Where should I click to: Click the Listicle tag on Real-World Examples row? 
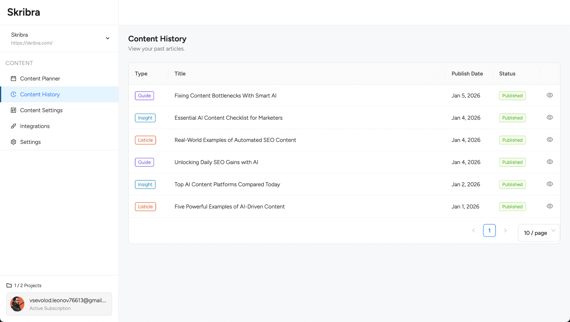pyautogui.click(x=145, y=140)
